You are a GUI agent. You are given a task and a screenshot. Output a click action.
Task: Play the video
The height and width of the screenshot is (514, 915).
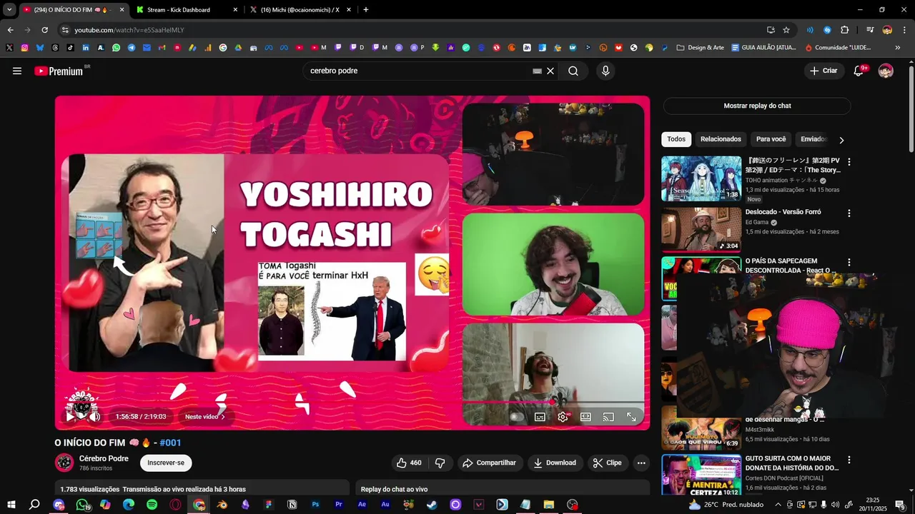point(70,416)
